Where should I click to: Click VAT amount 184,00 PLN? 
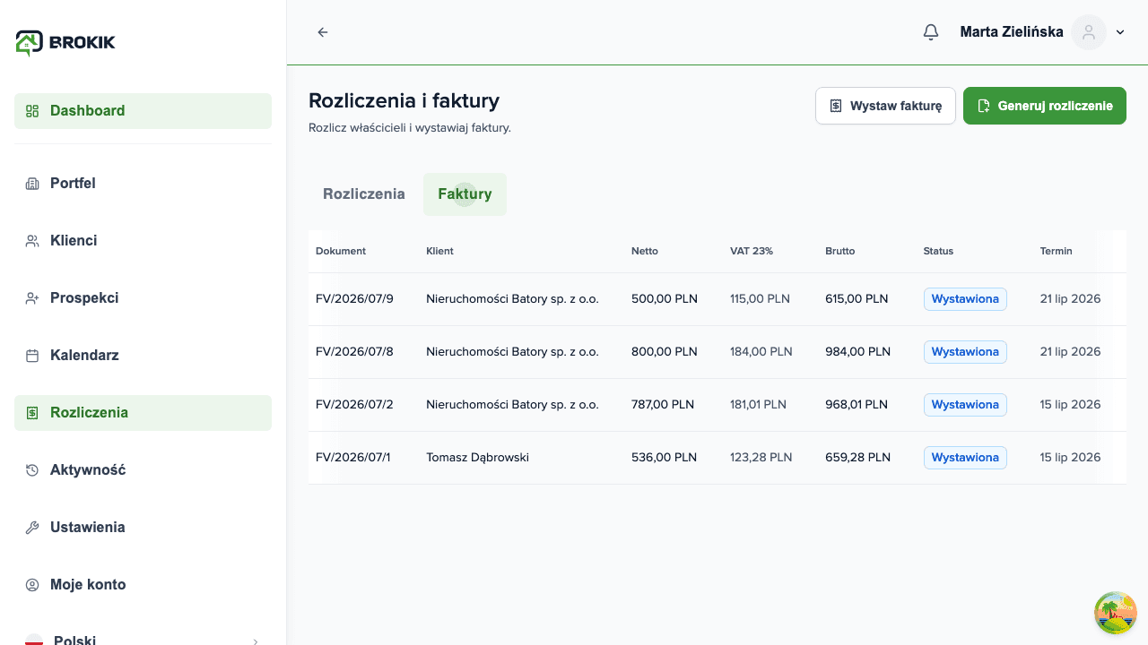tap(761, 352)
